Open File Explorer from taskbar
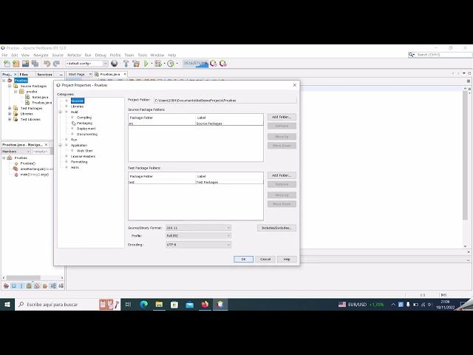 point(159,305)
